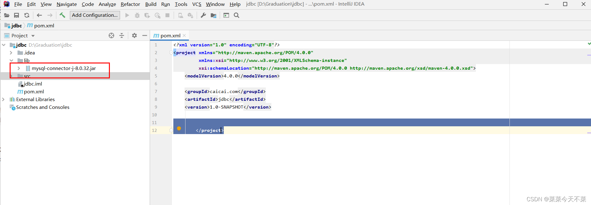Expand mysql-connector-j-8.0.32.jar node

tap(19, 68)
